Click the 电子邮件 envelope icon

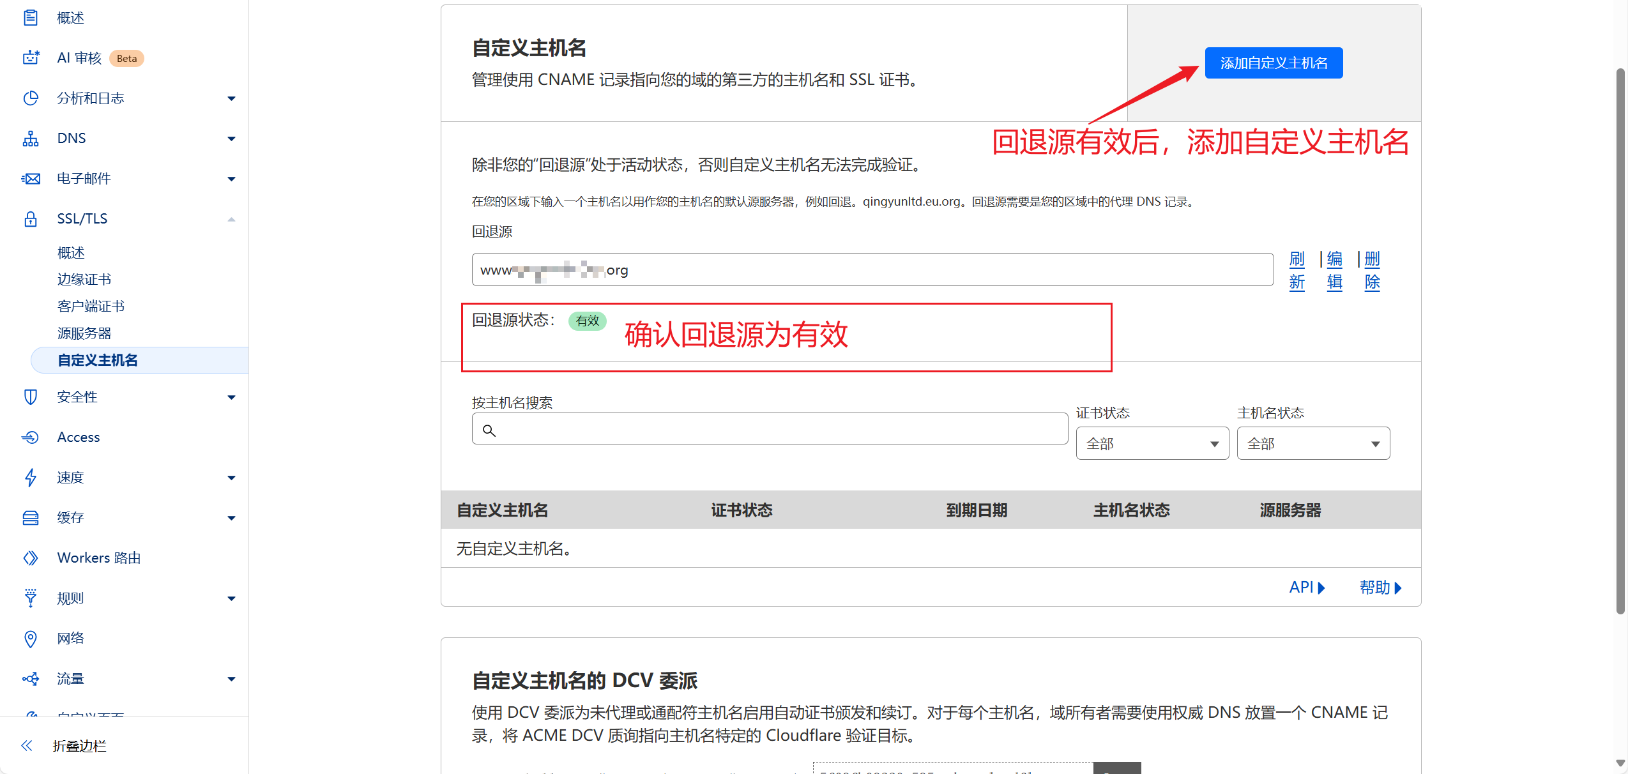tap(30, 179)
